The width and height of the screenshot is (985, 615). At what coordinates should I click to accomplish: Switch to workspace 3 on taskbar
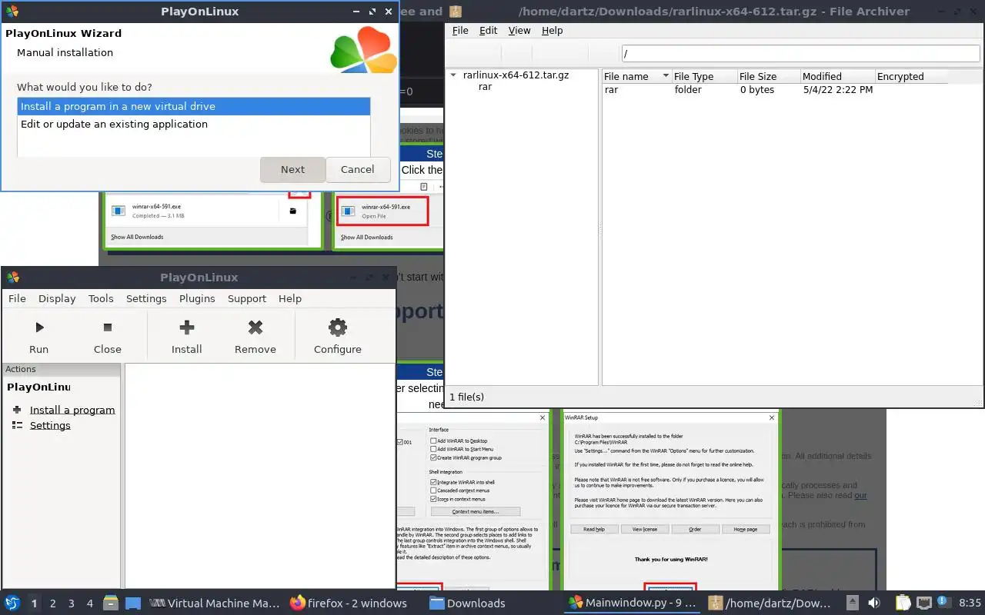click(x=72, y=603)
